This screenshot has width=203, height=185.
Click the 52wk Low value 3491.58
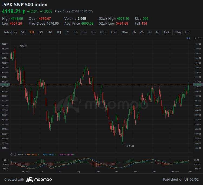[x=122, y=24]
